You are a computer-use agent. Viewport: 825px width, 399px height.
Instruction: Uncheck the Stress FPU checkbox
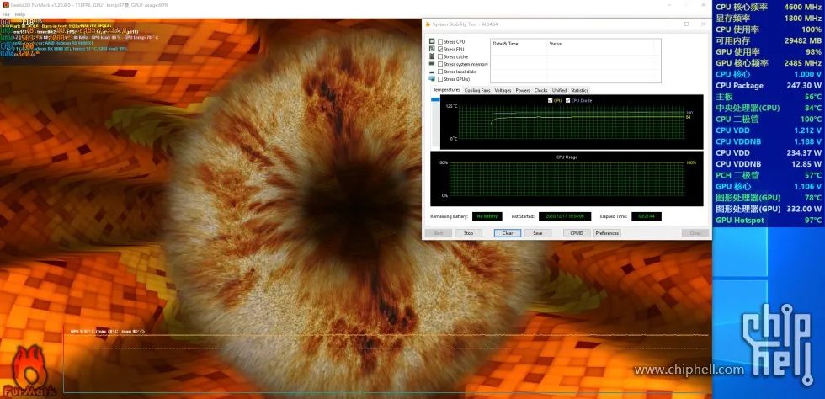(x=440, y=49)
